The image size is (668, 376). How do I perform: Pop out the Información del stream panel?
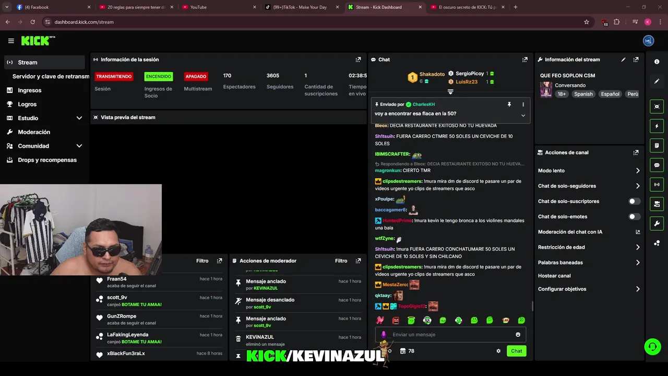(x=636, y=60)
